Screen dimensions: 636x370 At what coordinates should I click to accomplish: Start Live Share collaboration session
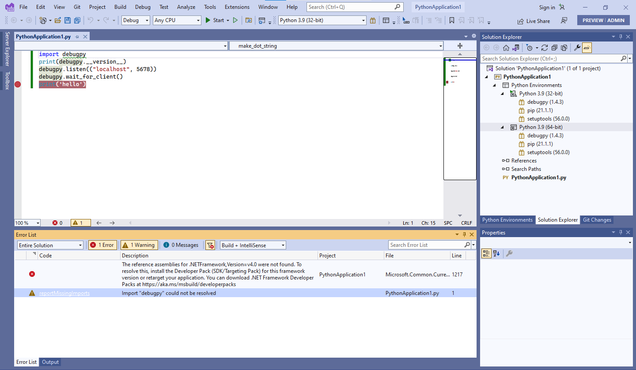pos(534,21)
